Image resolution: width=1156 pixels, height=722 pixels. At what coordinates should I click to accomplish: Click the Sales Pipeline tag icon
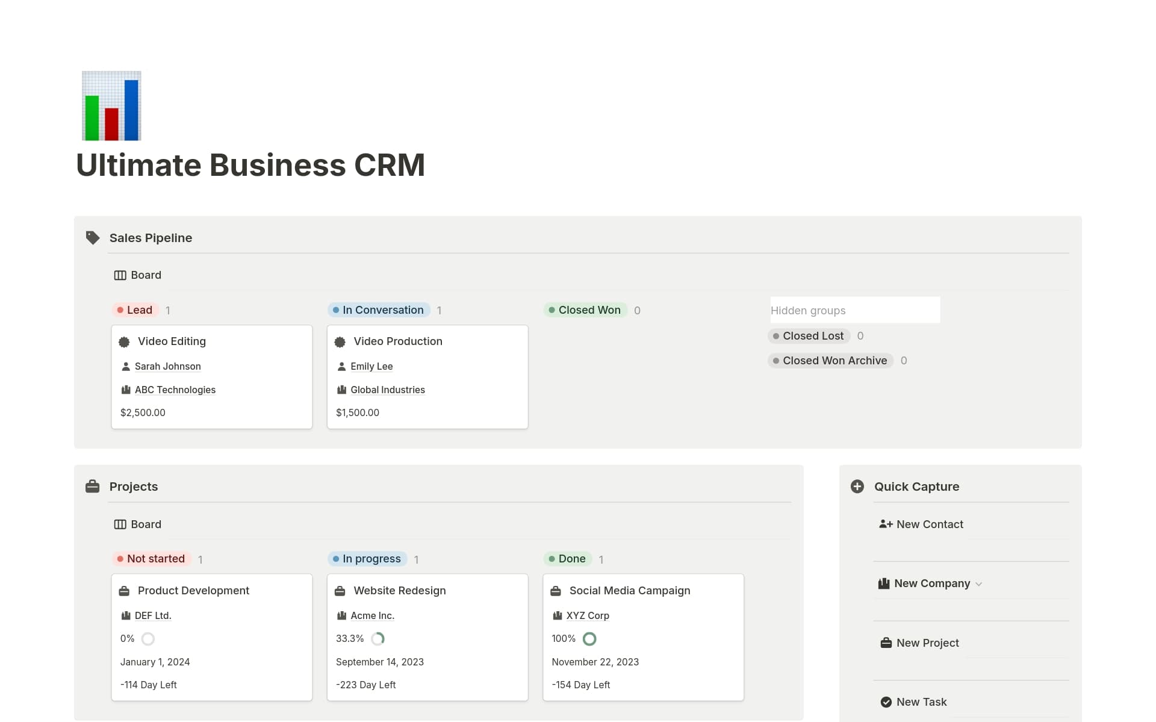pyautogui.click(x=93, y=238)
